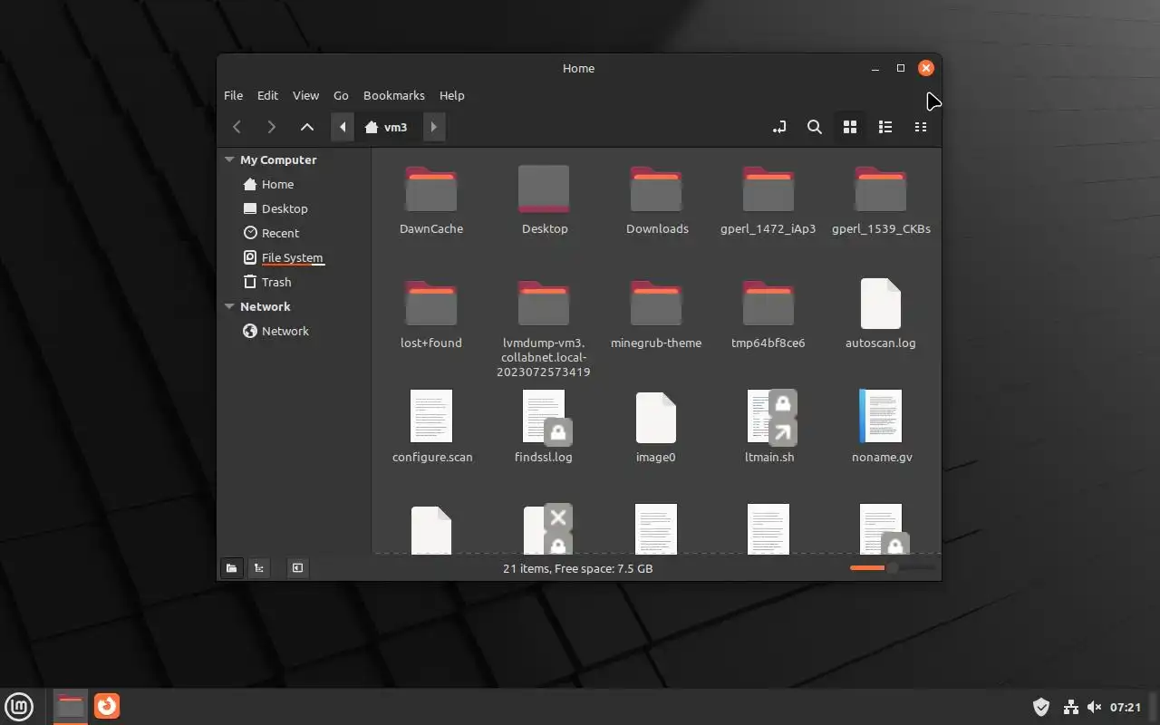Select the lvmdump-vm3 folder
Viewport: 1160px width, 725px height.
coord(544,329)
